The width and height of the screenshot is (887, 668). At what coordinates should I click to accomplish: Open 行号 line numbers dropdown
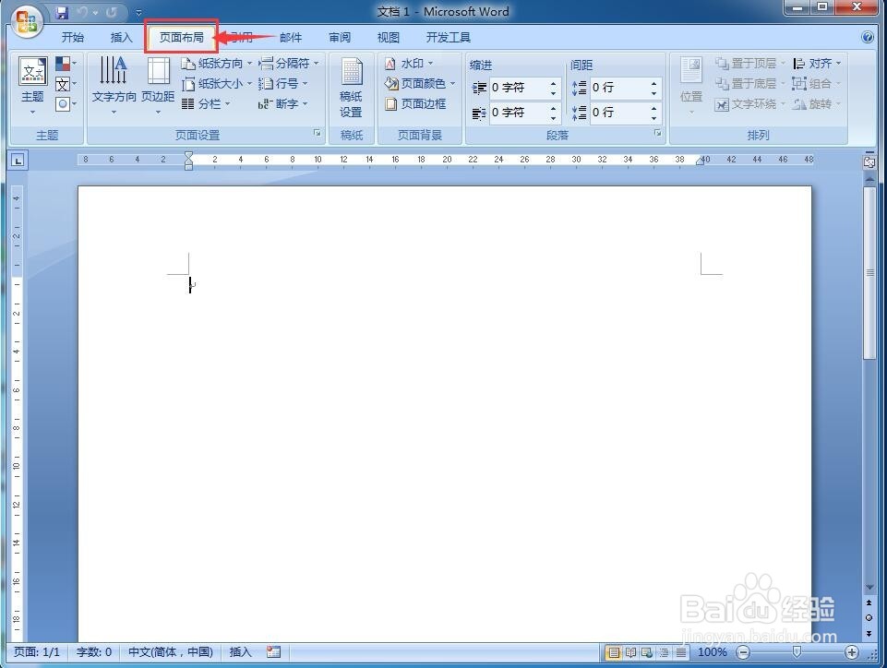pyautogui.click(x=282, y=84)
